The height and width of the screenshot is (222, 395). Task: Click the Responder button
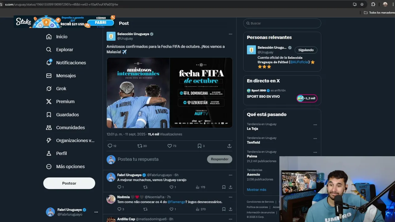(x=219, y=159)
